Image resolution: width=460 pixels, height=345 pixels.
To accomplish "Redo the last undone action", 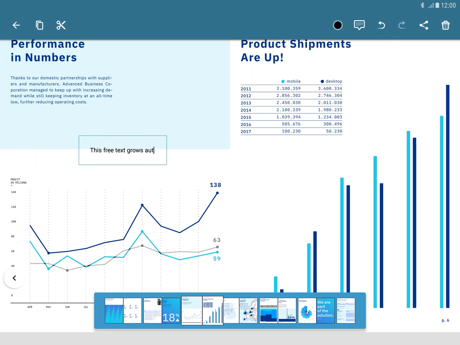I will click(402, 25).
